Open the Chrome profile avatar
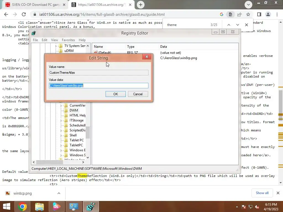Image resolution: width=283 pixels, height=212 pixels. [x=268, y=14]
